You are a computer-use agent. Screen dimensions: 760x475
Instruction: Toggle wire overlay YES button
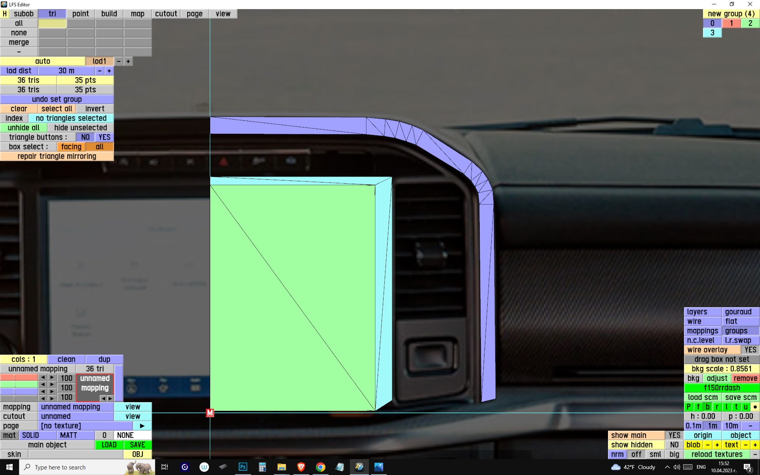750,350
